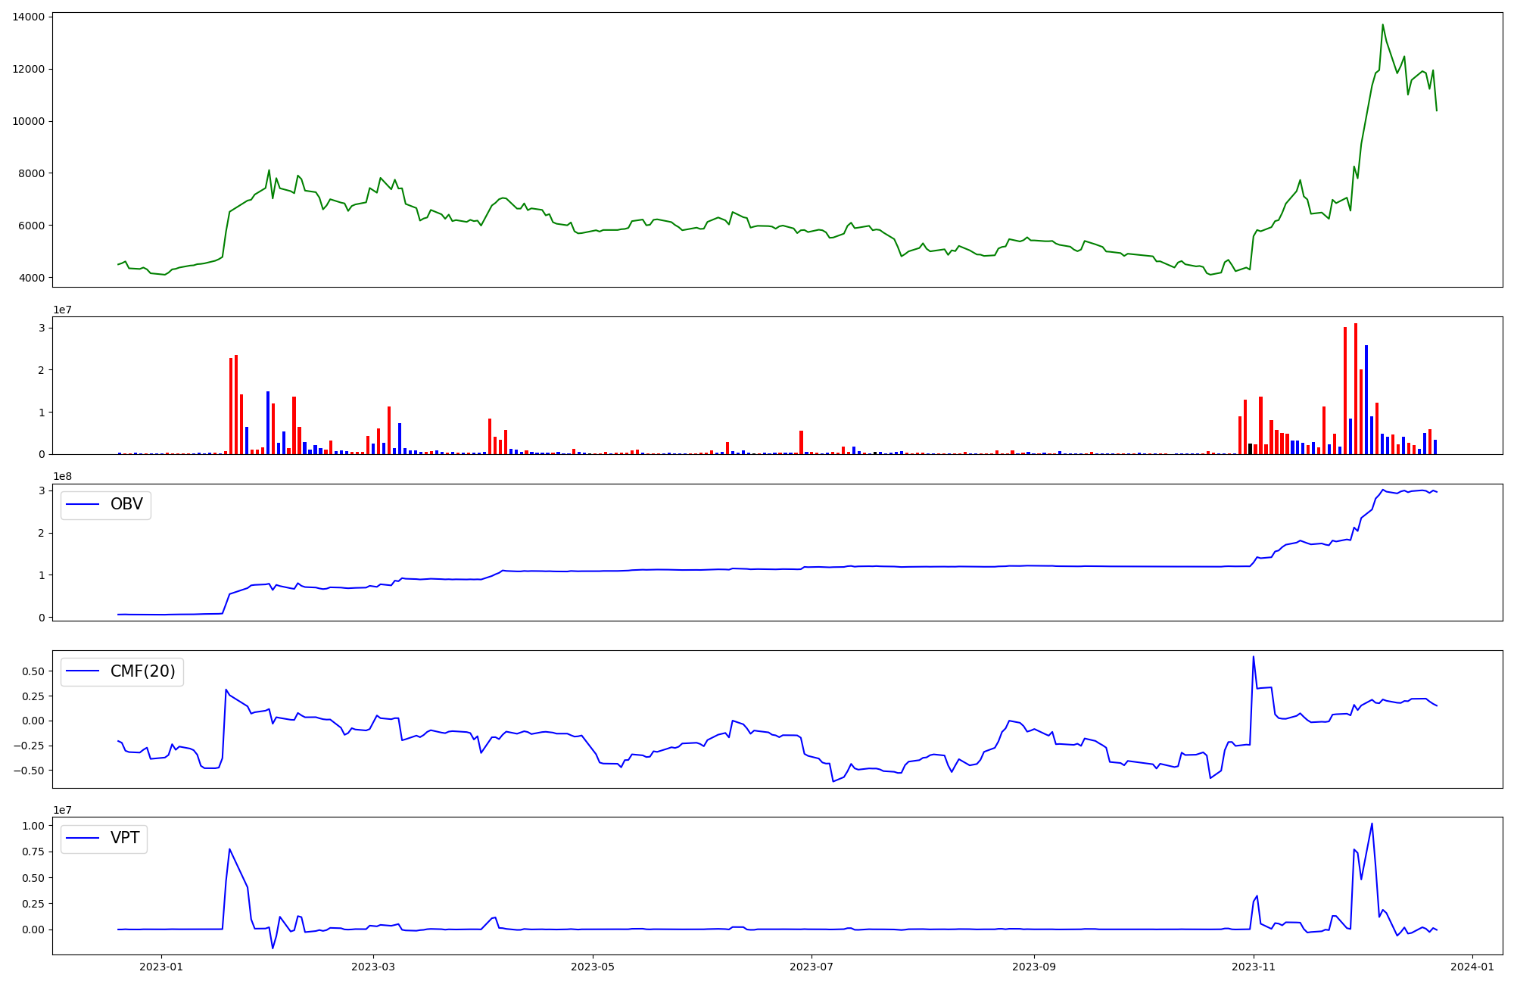Viewport: 1514px width, 984px height.
Task: Click the CMF line's sharp November spike peak
Action: [x=1253, y=657]
